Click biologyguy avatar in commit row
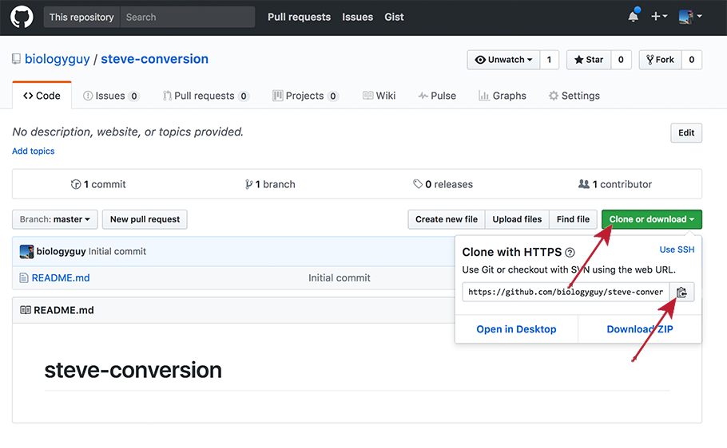 (x=26, y=251)
